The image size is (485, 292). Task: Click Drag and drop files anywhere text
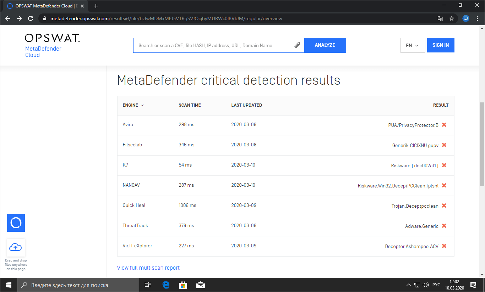pyautogui.click(x=16, y=265)
